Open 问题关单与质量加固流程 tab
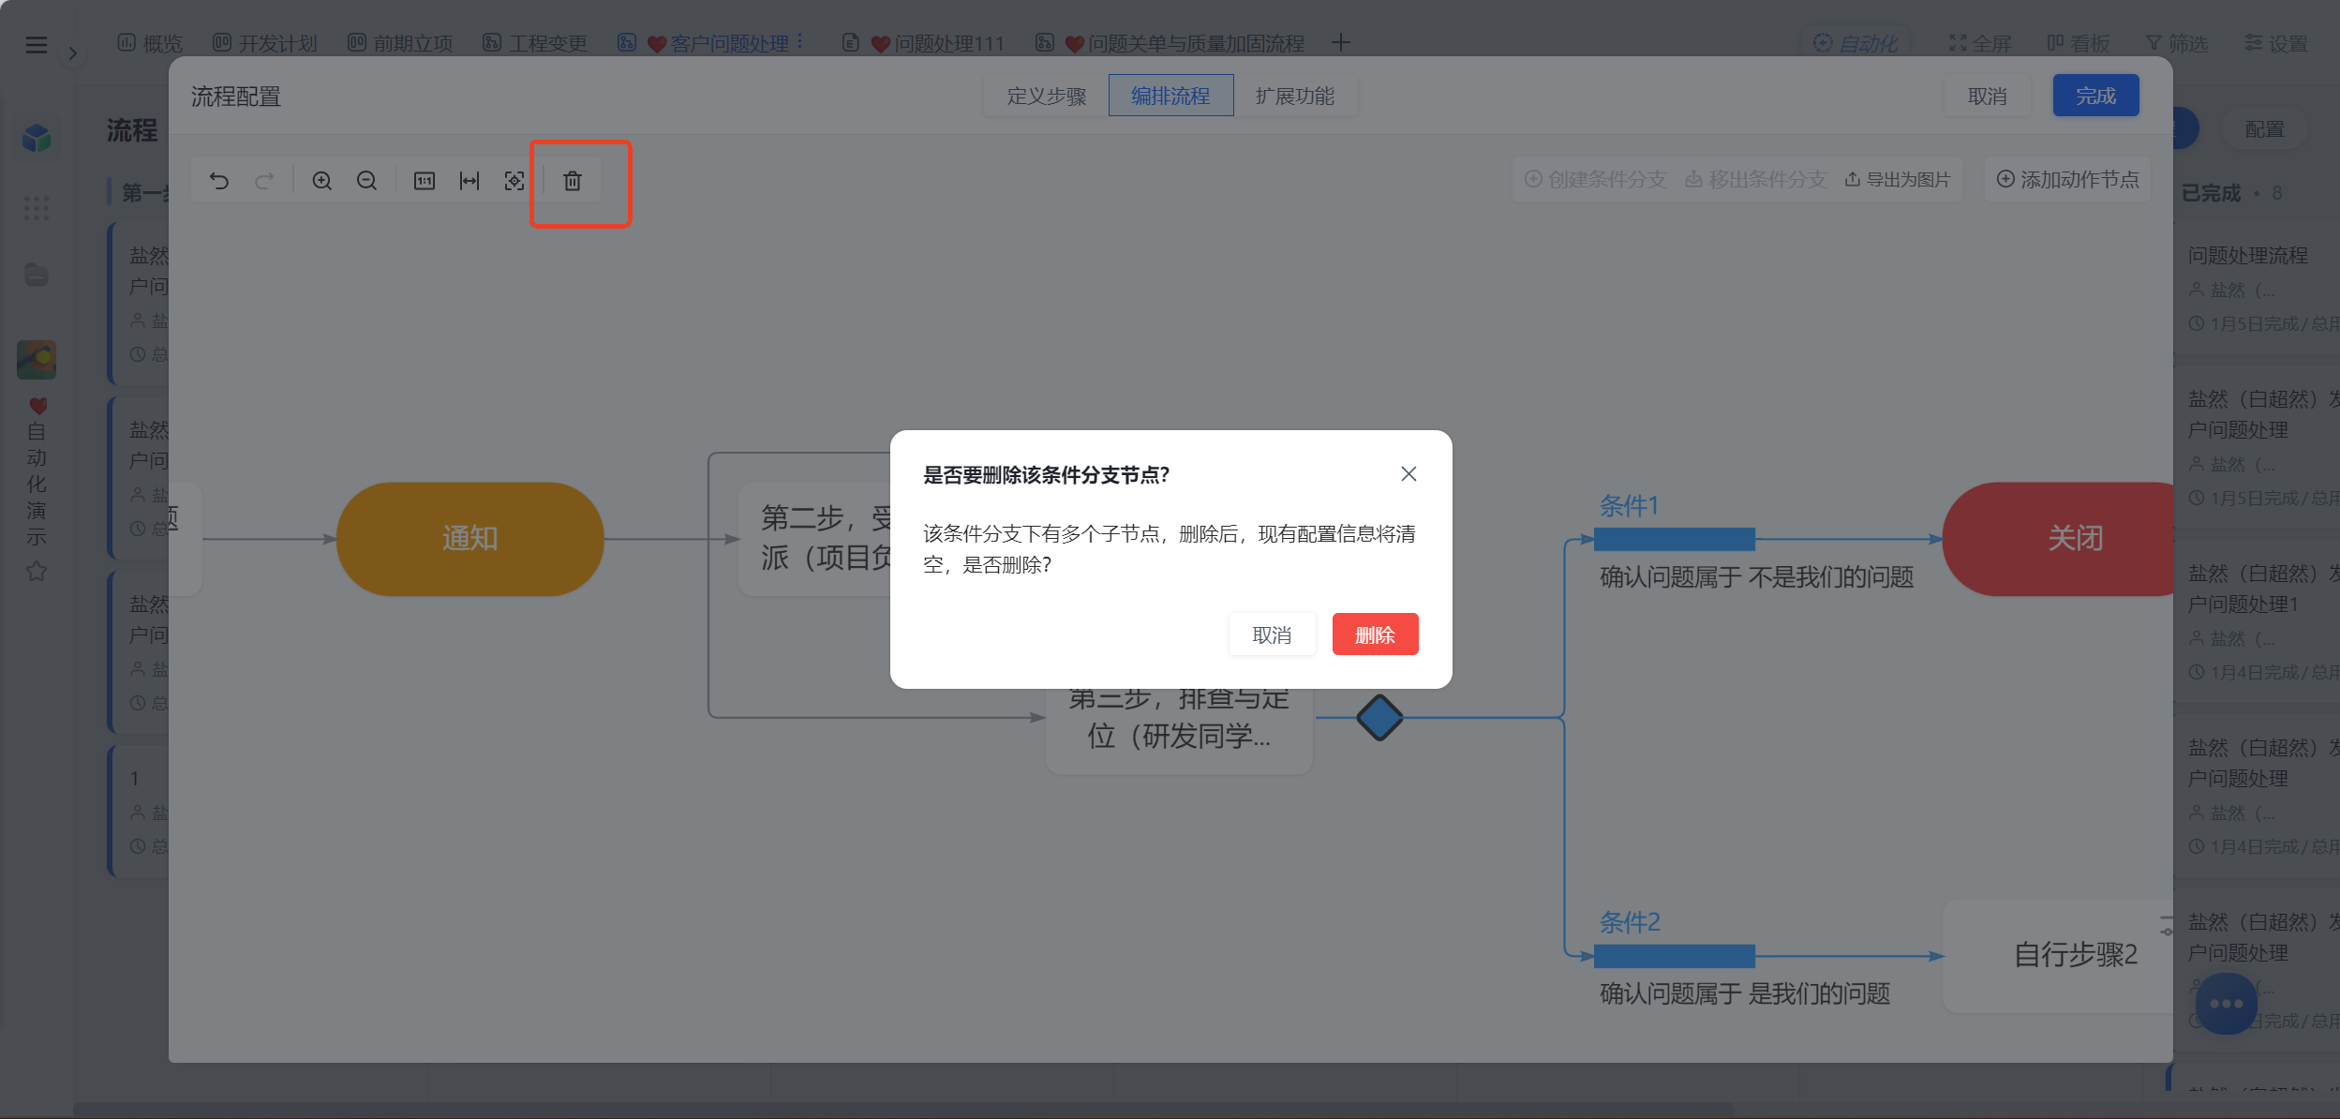2340x1119 pixels. [1170, 43]
